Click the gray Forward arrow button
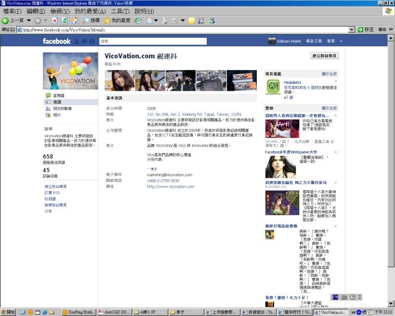395x316 pixels. coord(38,21)
